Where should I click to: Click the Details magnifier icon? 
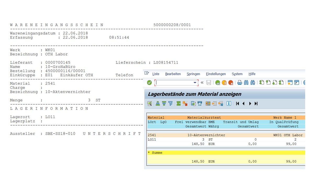[149, 104]
